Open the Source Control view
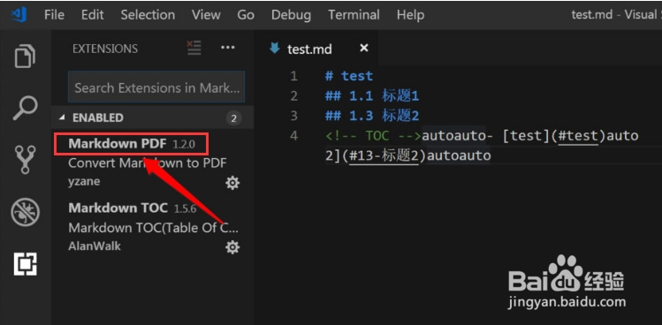Screen dimensions: 662x325 click(x=25, y=160)
